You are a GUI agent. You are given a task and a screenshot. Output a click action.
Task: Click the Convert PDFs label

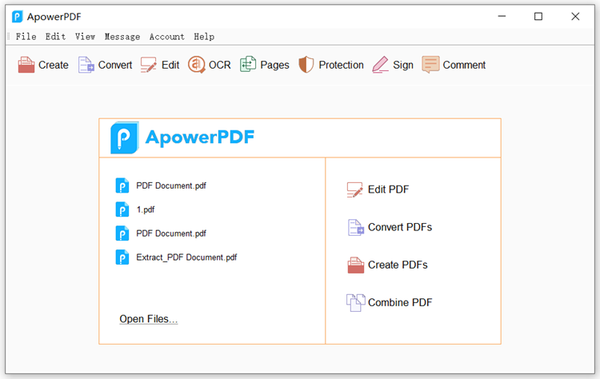400,227
